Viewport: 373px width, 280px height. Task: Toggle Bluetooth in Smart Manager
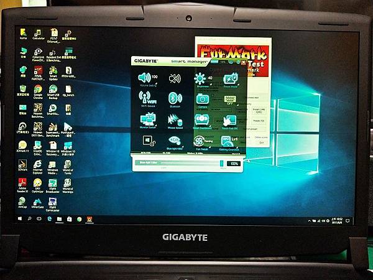[175, 100]
